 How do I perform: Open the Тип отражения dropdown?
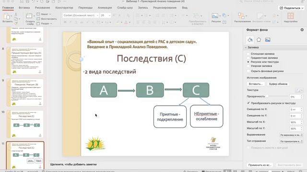(291, 141)
